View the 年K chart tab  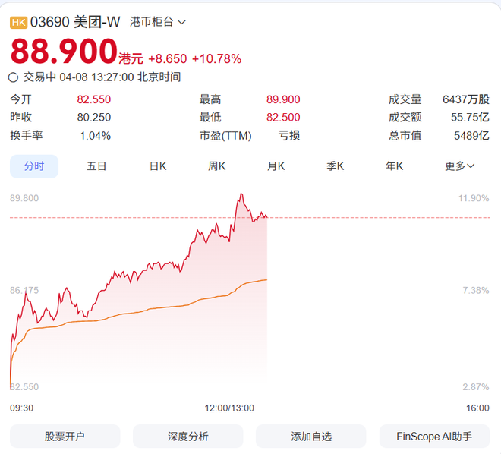tap(395, 166)
